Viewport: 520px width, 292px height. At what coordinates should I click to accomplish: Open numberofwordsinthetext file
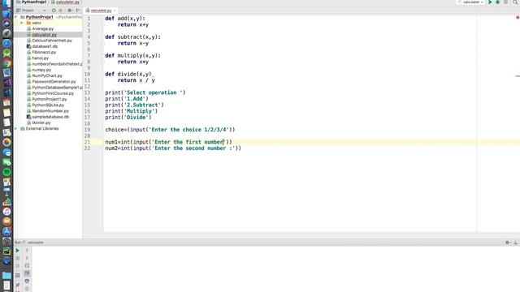tap(57, 64)
